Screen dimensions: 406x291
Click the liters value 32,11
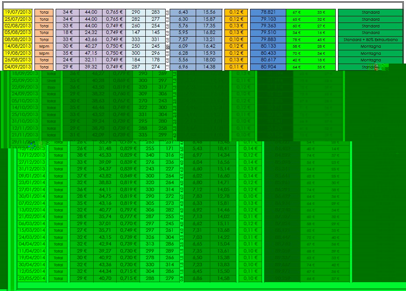click(x=91, y=60)
